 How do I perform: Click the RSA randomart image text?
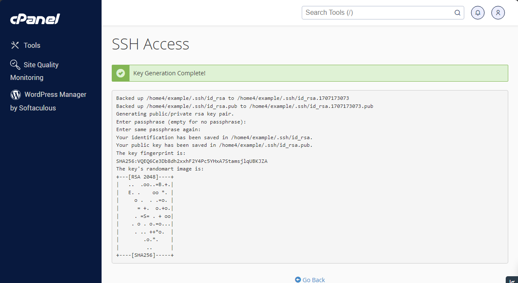pos(145,216)
